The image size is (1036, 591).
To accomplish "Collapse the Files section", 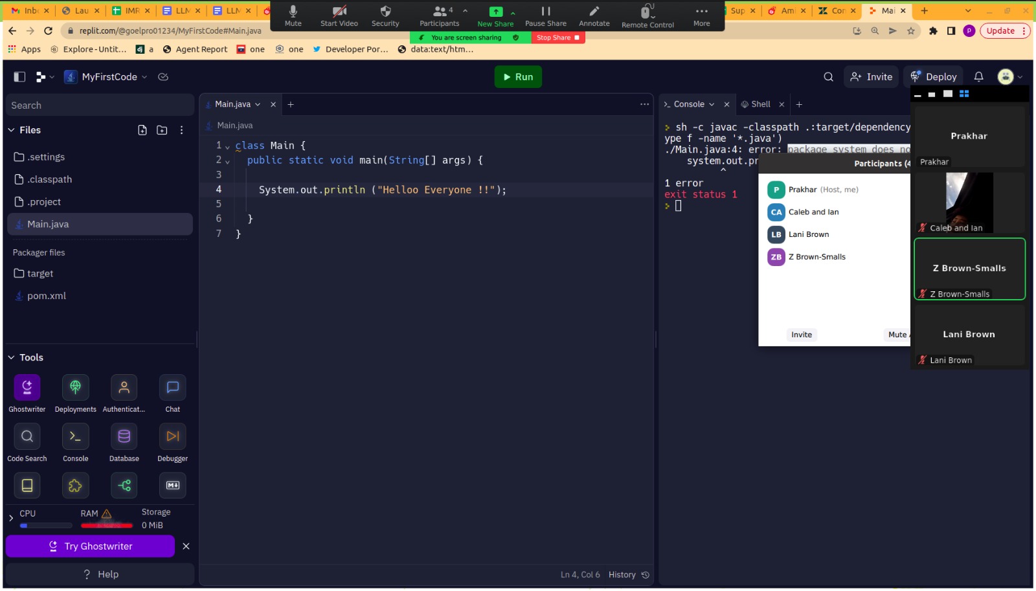I will coord(12,130).
